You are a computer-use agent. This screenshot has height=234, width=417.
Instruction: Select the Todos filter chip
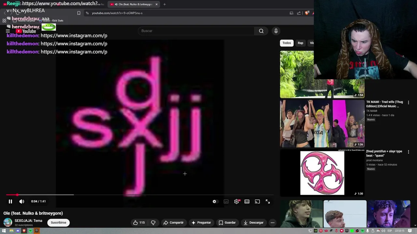point(287,43)
